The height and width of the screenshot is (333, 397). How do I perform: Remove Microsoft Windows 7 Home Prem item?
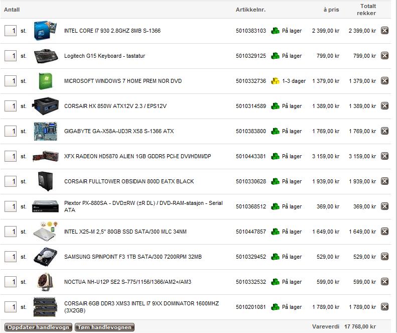[x=384, y=81]
